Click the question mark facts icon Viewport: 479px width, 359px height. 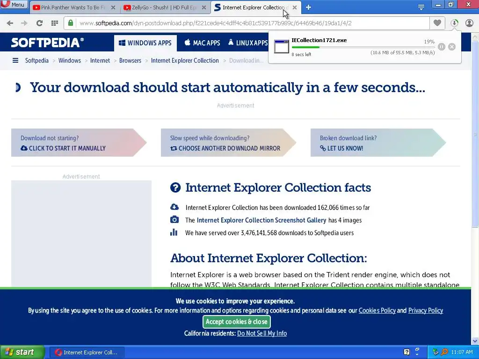click(175, 187)
